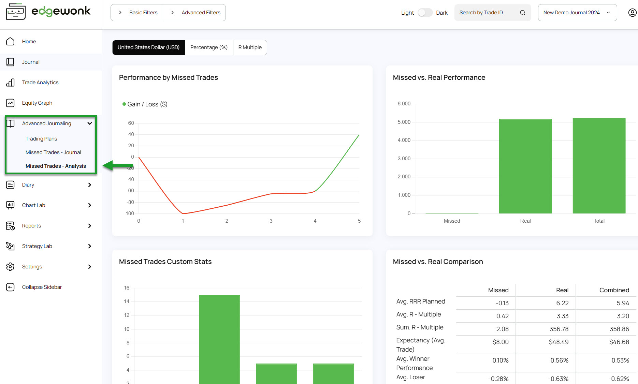Click the Edgewonk wordmark
638x384 pixels.
pos(61,11)
